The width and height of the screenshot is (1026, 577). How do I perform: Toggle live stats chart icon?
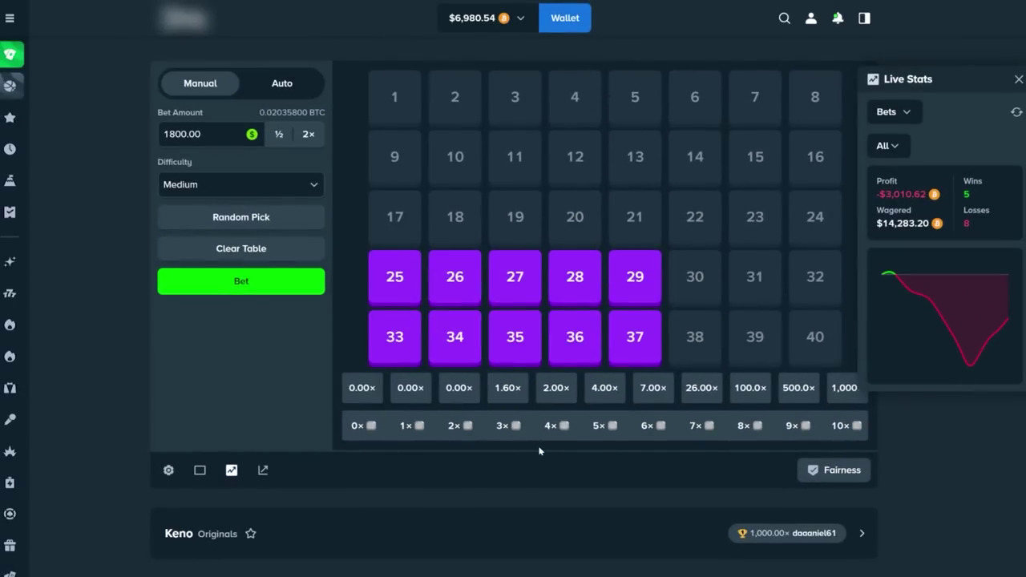coord(232,470)
